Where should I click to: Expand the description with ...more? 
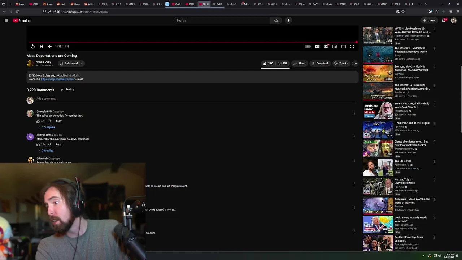point(79,79)
